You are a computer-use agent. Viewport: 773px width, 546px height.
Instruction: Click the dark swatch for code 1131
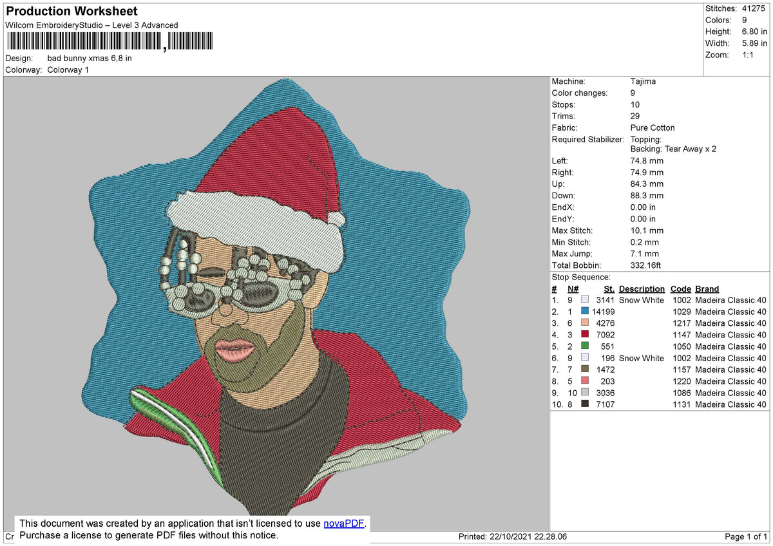click(585, 404)
